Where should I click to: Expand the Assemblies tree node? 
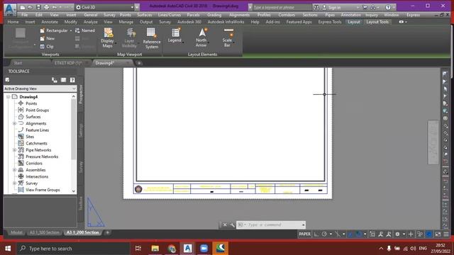click(14, 170)
